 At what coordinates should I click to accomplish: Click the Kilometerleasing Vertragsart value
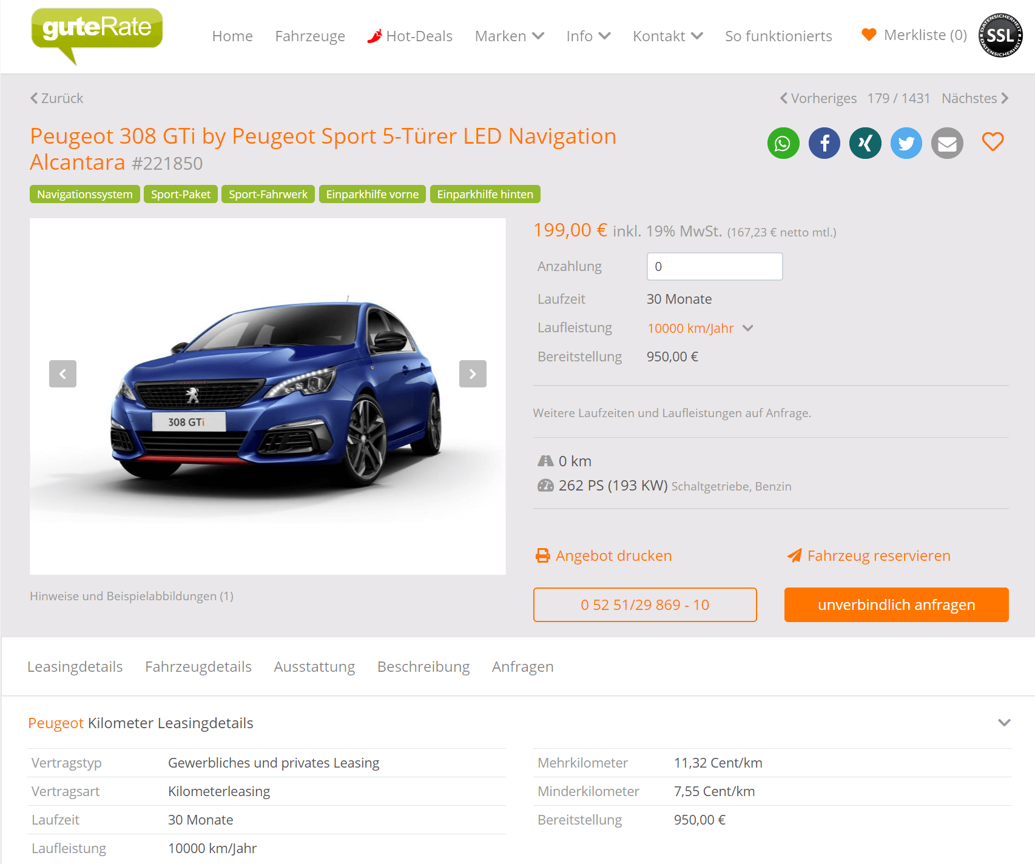tap(219, 791)
